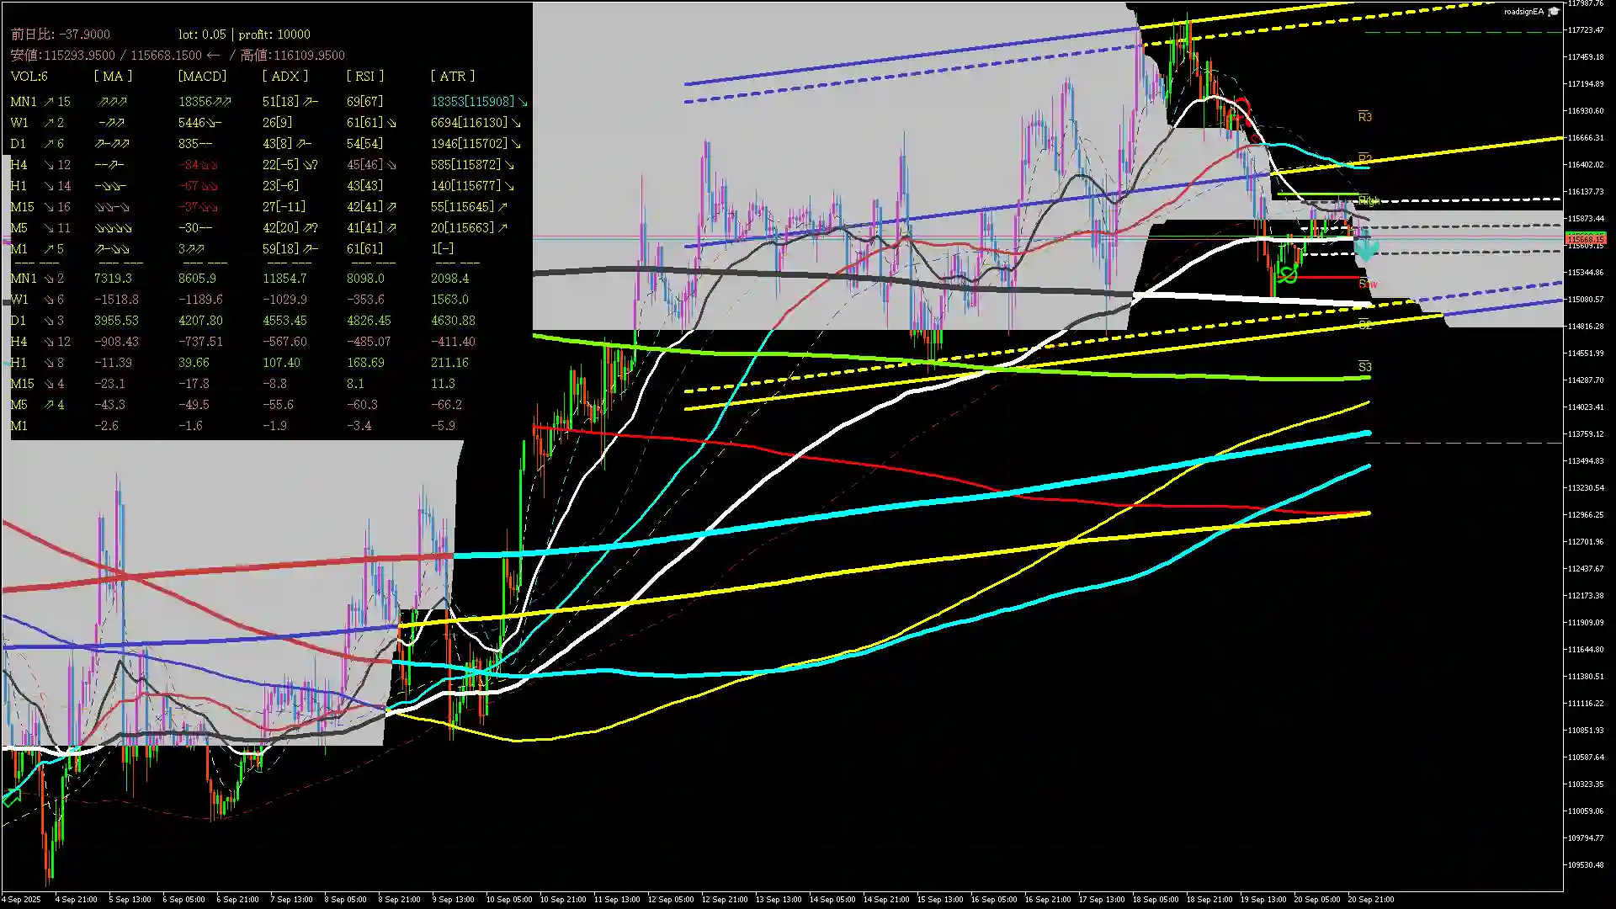Click the MN1 row label at table top
Image resolution: width=1616 pixels, height=909 pixels.
tap(24, 102)
